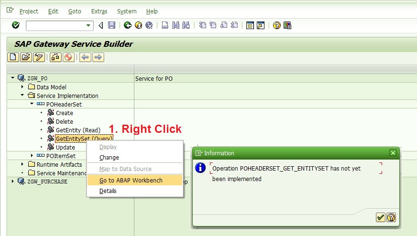Expand the Data Model folder
The width and height of the screenshot is (417, 236).
click(22, 86)
